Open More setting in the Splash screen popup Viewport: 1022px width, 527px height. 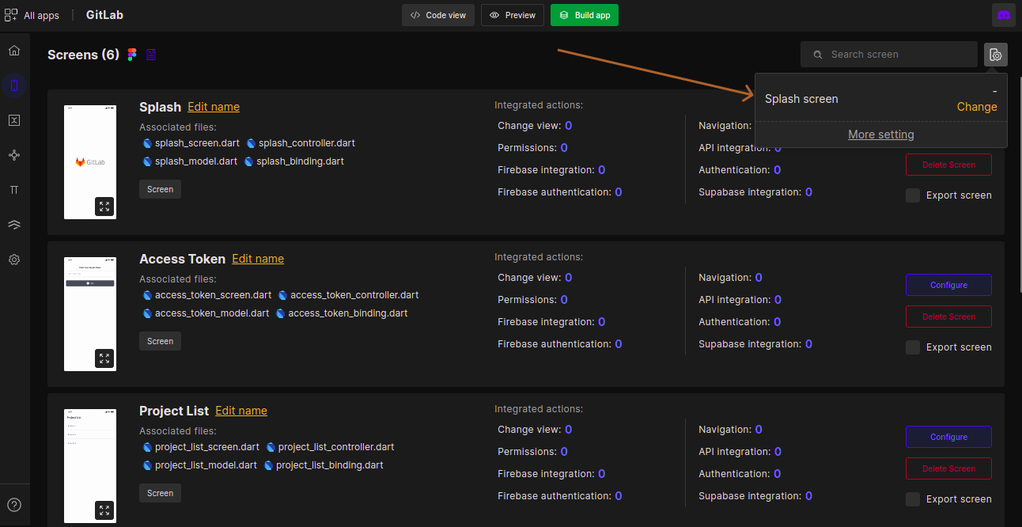pyautogui.click(x=880, y=134)
